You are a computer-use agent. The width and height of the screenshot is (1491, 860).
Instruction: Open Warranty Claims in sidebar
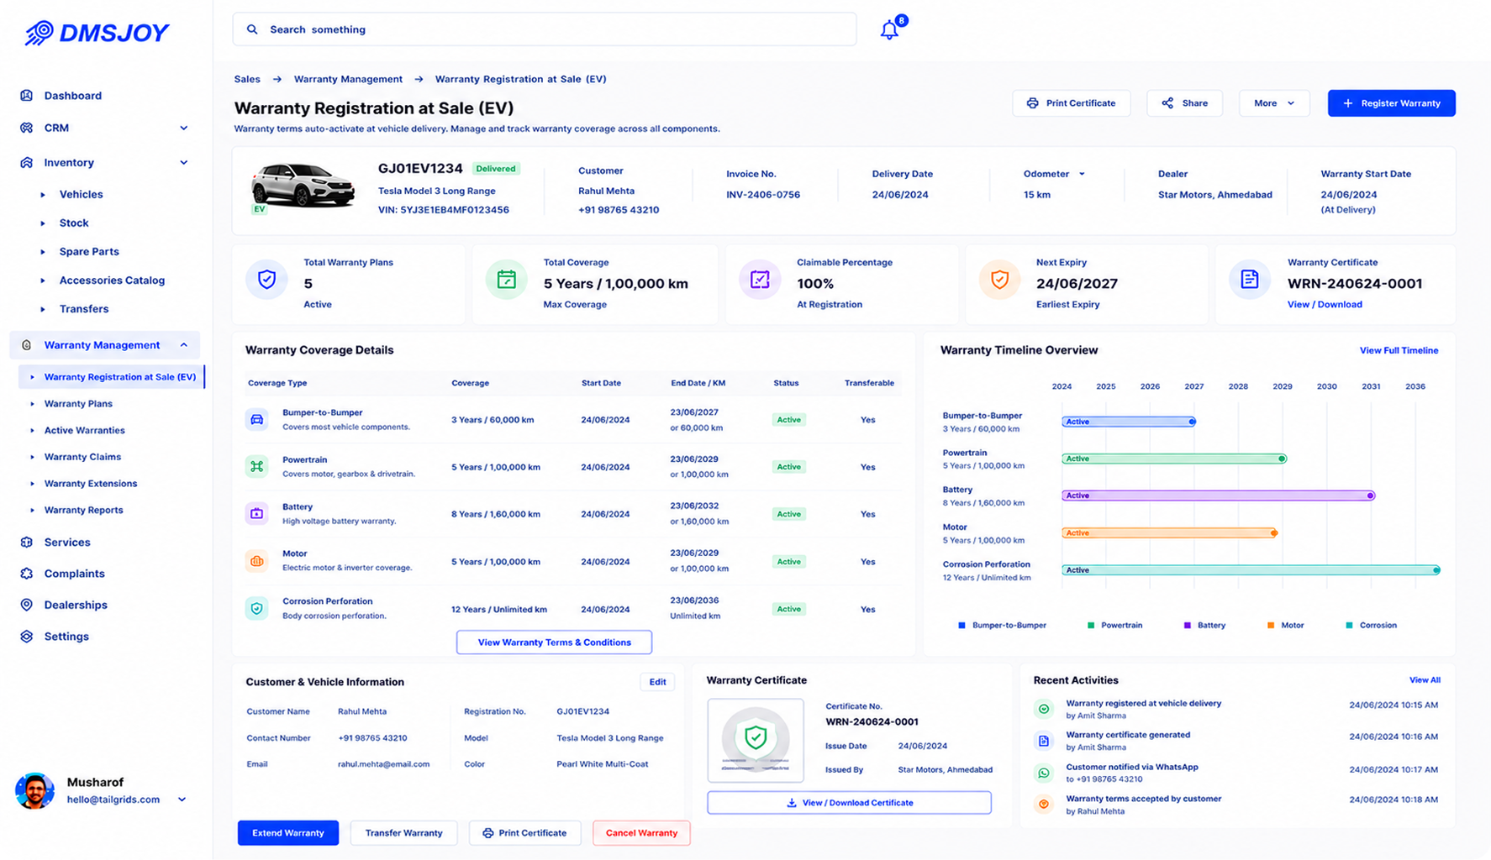pos(82,457)
